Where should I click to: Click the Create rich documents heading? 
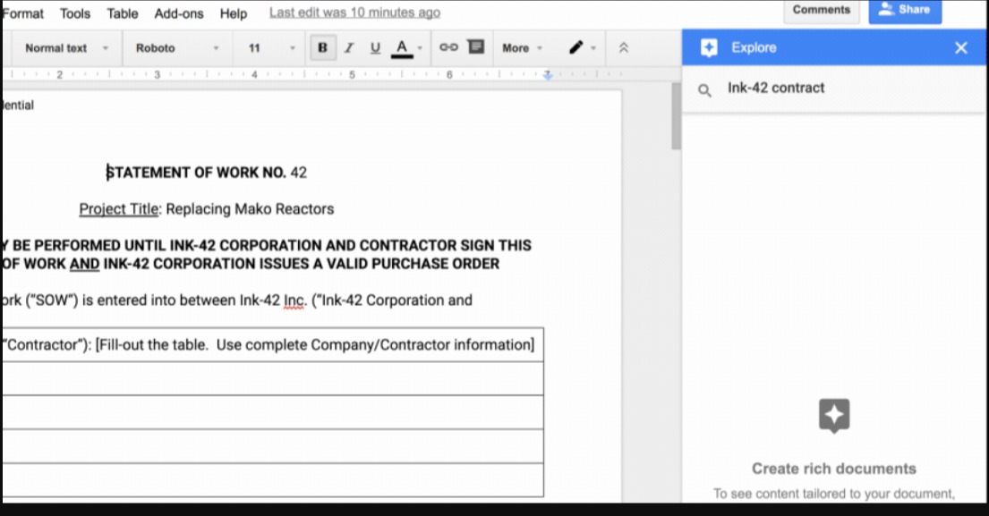coord(834,469)
